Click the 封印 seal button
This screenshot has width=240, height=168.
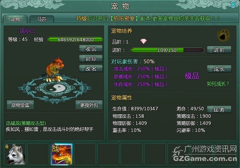[91, 59]
